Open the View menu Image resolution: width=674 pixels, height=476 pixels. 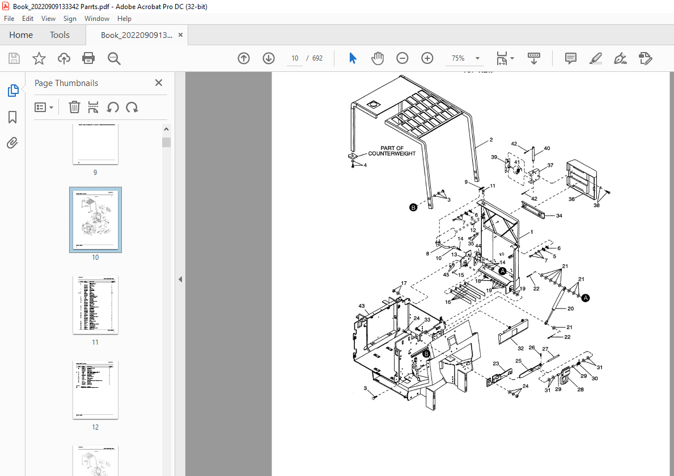[x=48, y=19]
